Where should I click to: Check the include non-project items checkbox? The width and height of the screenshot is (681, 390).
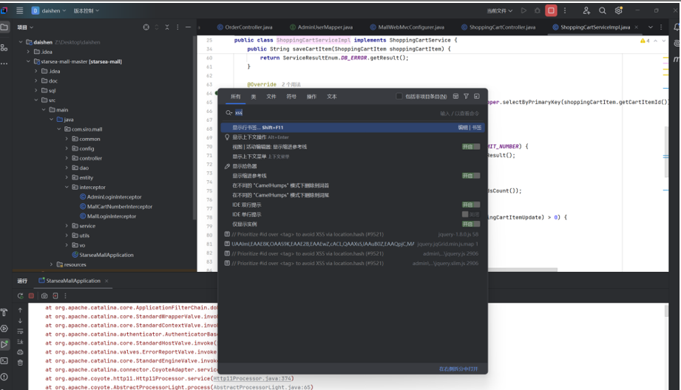(400, 97)
